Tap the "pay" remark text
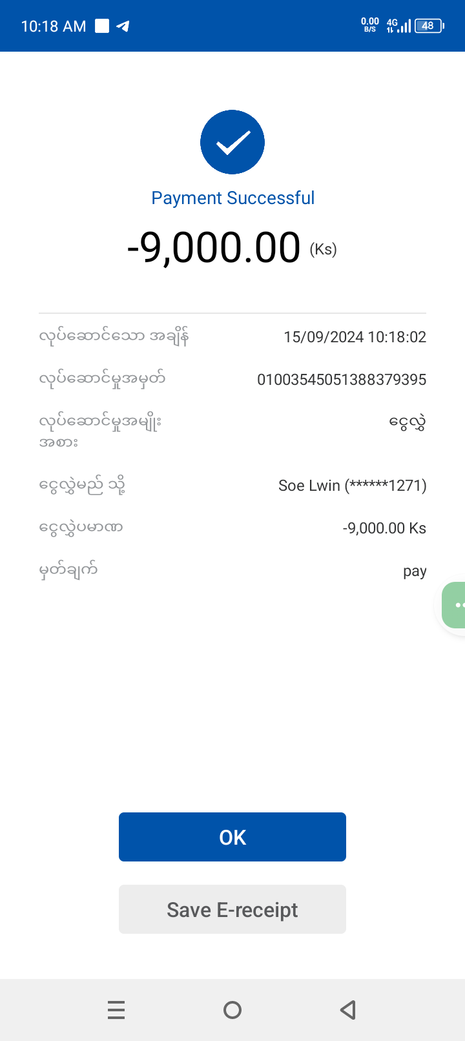Screen dimensions: 465x1041 [x=415, y=572]
